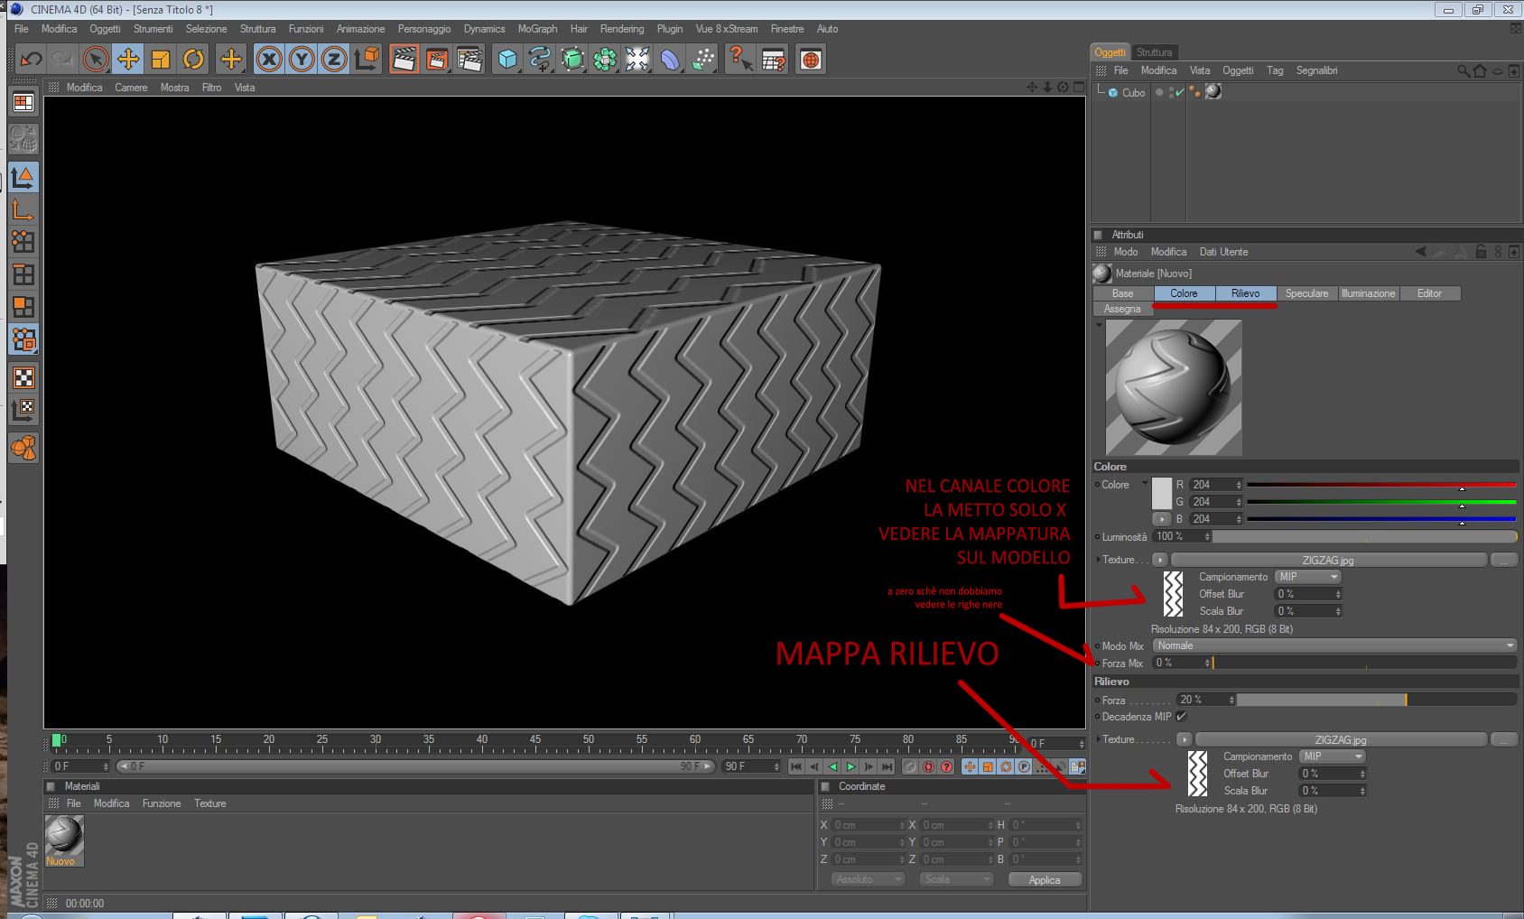1524x919 pixels.
Task: Select the Texture mode checkerboard icon
Action: (x=23, y=377)
